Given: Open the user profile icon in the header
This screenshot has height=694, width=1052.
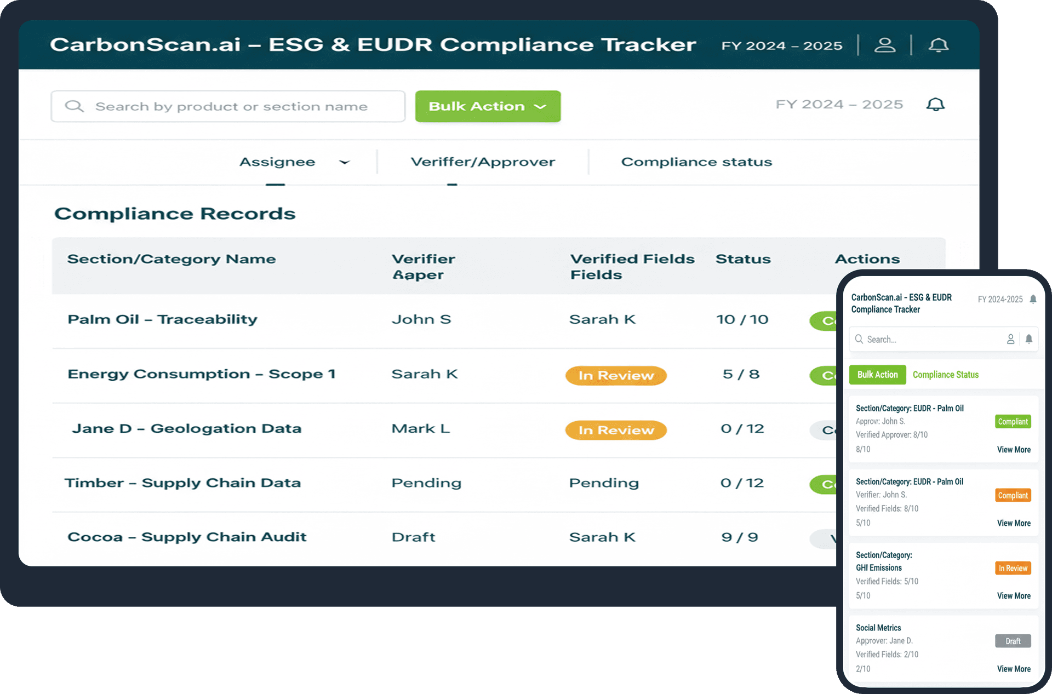Looking at the screenshot, I should point(885,45).
